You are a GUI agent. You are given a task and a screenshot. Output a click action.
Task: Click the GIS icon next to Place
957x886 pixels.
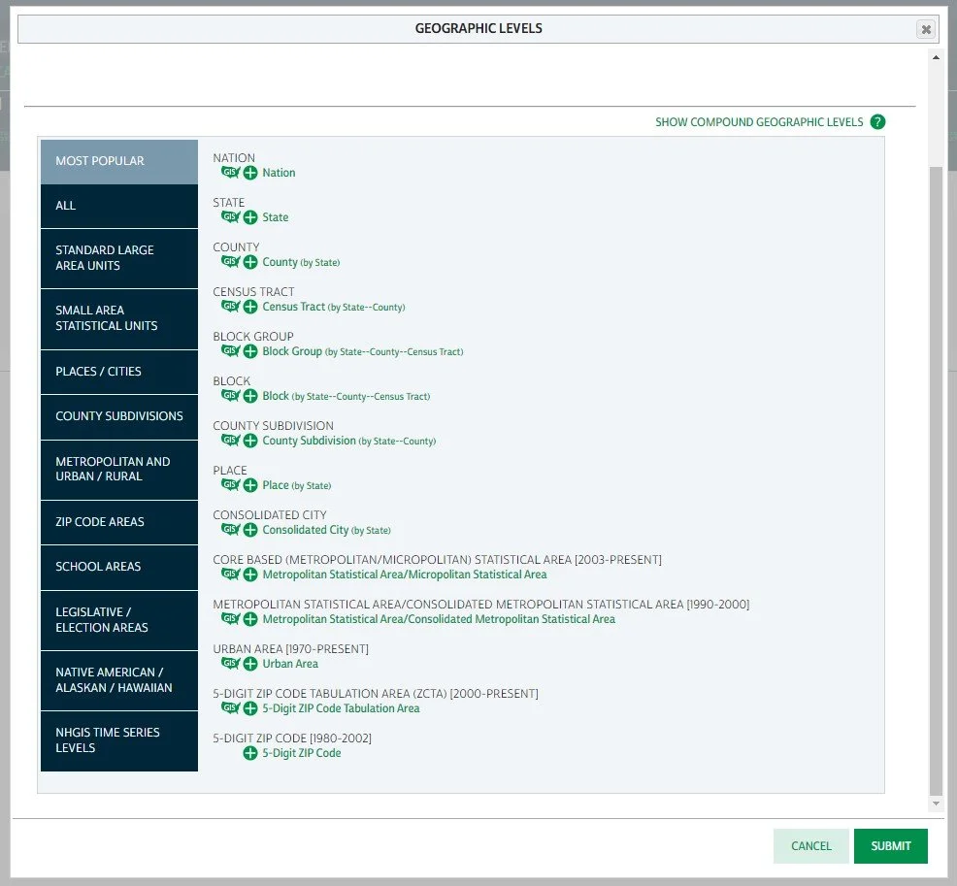pyautogui.click(x=230, y=484)
